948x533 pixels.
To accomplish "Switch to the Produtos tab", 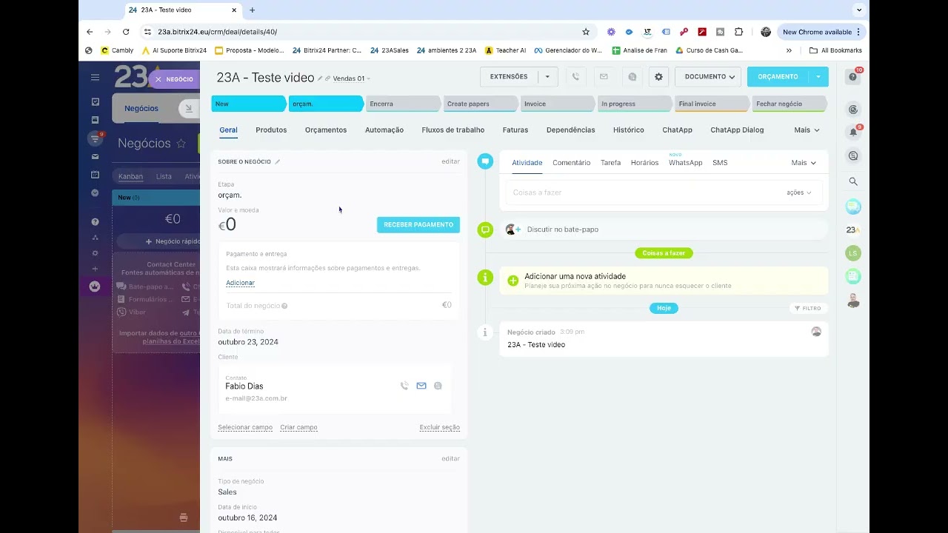I will (271, 130).
